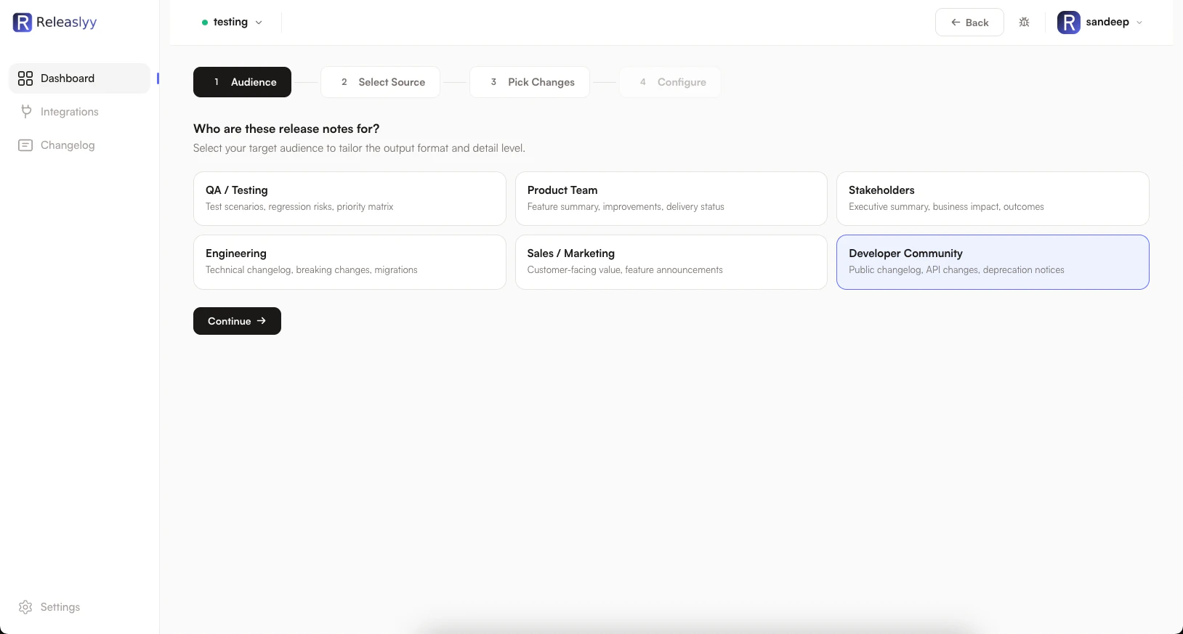Select the Product Team audience card
The image size is (1183, 634).
point(671,198)
